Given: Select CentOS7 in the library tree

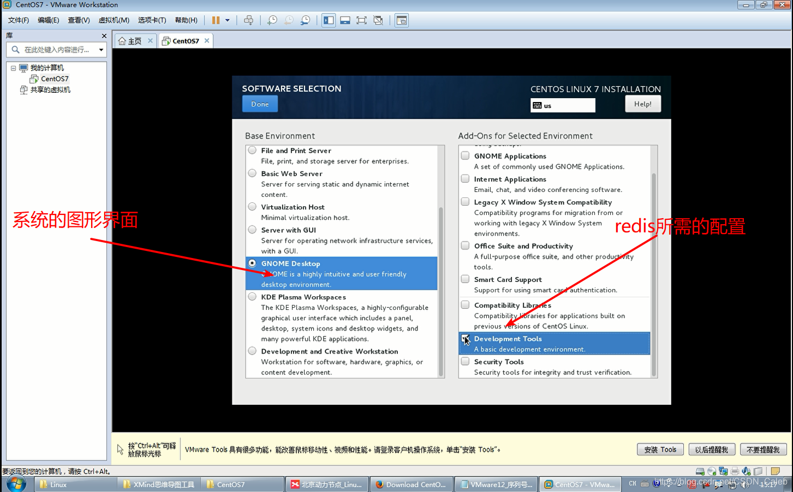Looking at the screenshot, I should 55,79.
